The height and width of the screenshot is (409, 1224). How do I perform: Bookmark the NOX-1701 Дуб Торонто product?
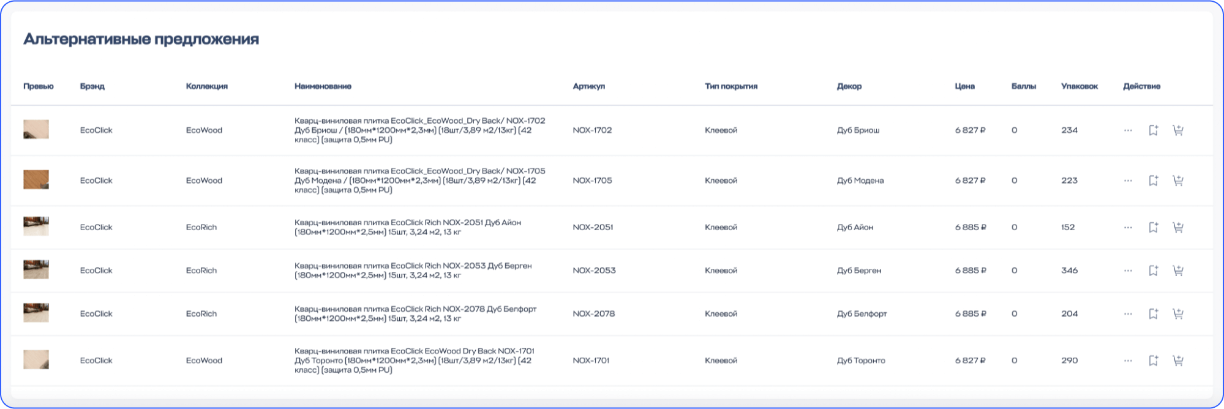tap(1153, 361)
